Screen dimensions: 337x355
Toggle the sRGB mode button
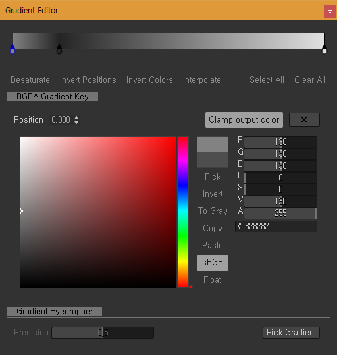[213, 263]
